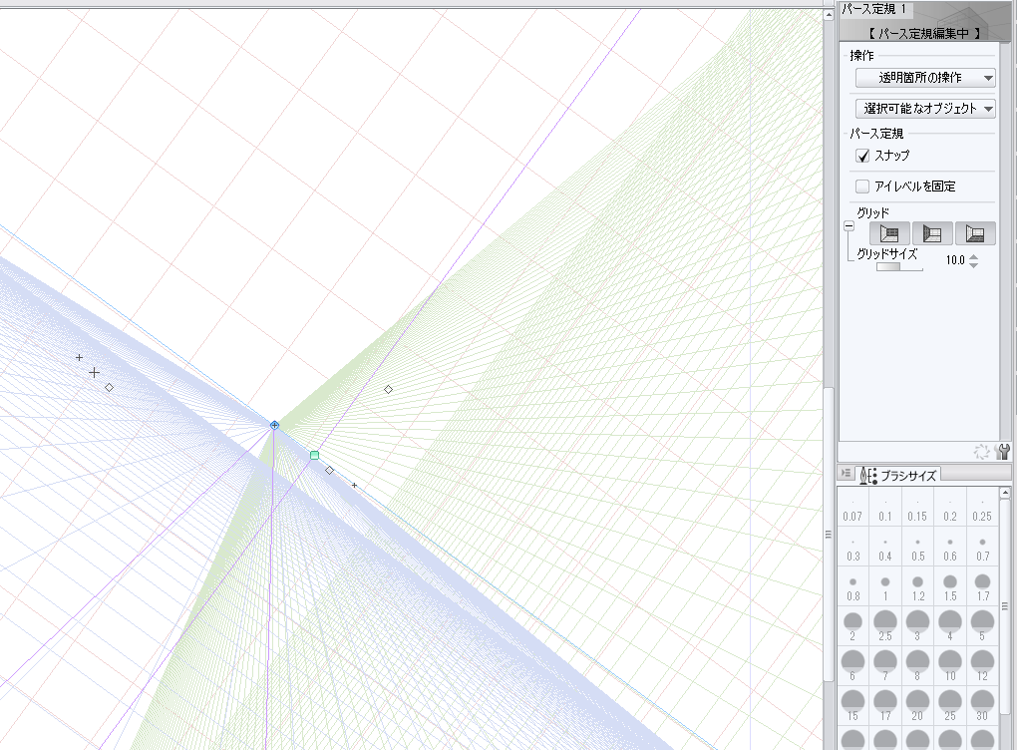Choose brush size 1.7
This screenshot has height=750, width=1017.
[x=983, y=586]
